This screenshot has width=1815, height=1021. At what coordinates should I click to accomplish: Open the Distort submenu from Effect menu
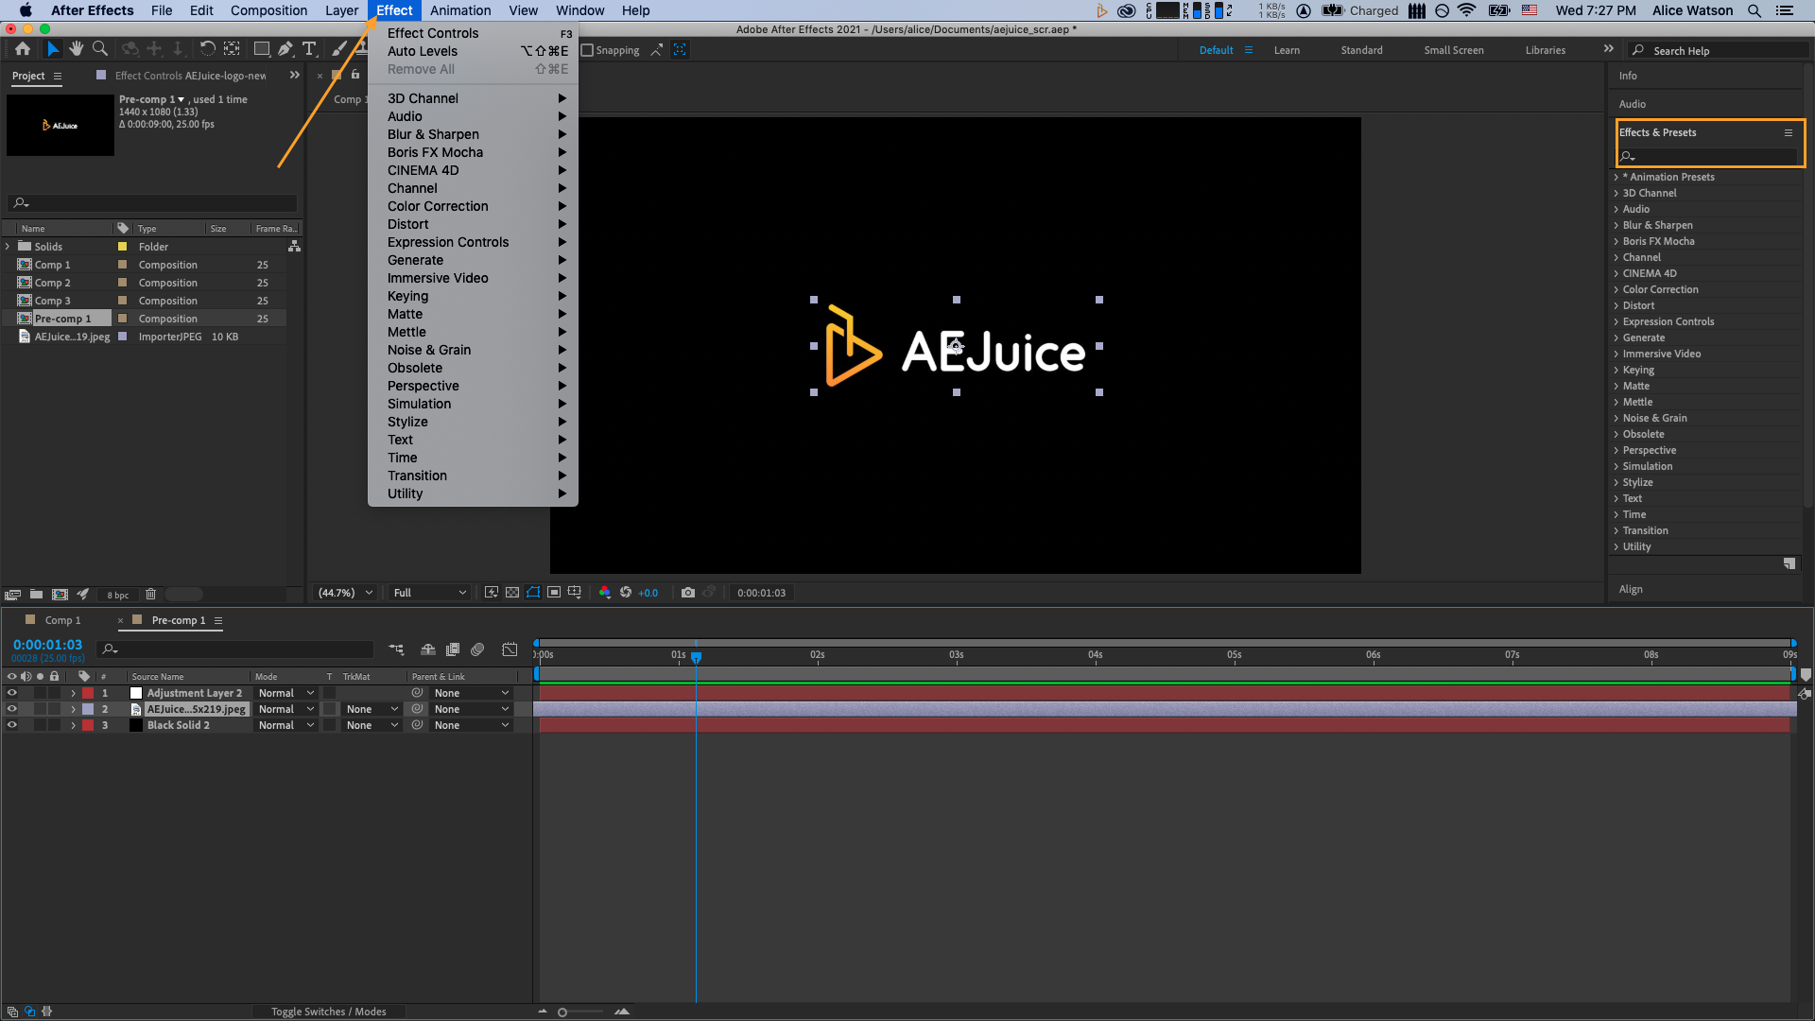pos(406,223)
